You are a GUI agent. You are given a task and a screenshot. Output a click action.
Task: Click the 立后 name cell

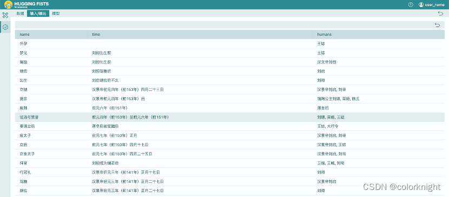[23, 145]
